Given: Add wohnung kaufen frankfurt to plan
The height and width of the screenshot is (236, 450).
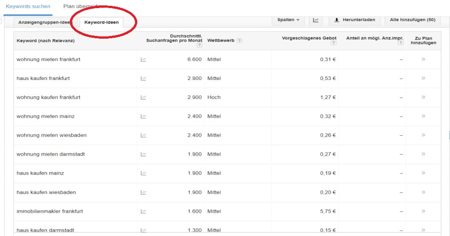Looking at the screenshot, I should [x=423, y=97].
